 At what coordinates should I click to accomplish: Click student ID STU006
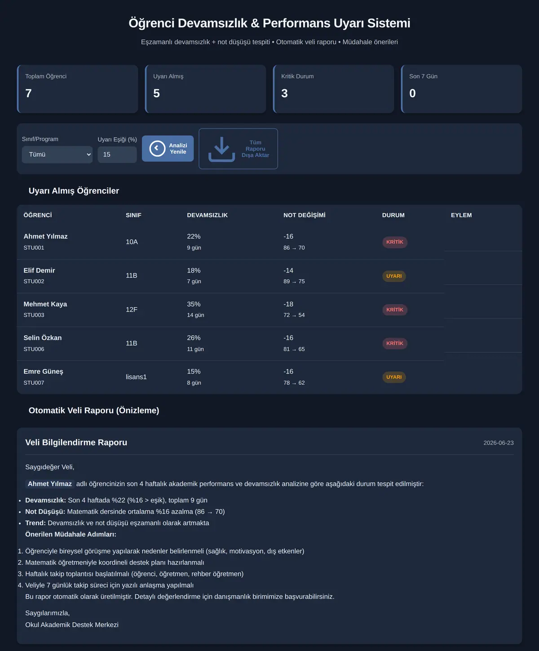[x=34, y=349]
